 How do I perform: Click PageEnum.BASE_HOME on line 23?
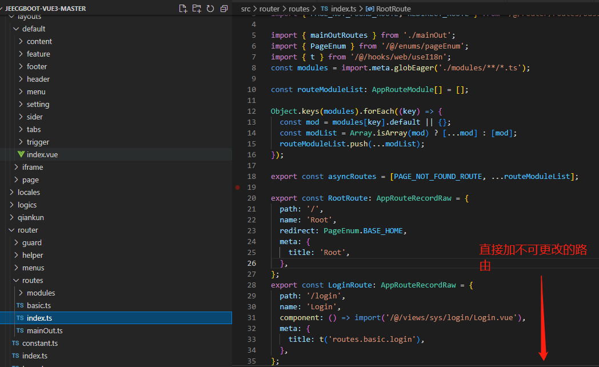point(363,231)
